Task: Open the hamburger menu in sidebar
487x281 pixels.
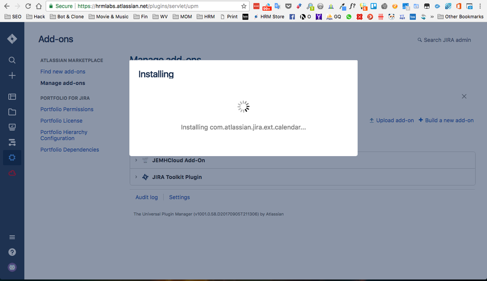Action: [x=12, y=237]
